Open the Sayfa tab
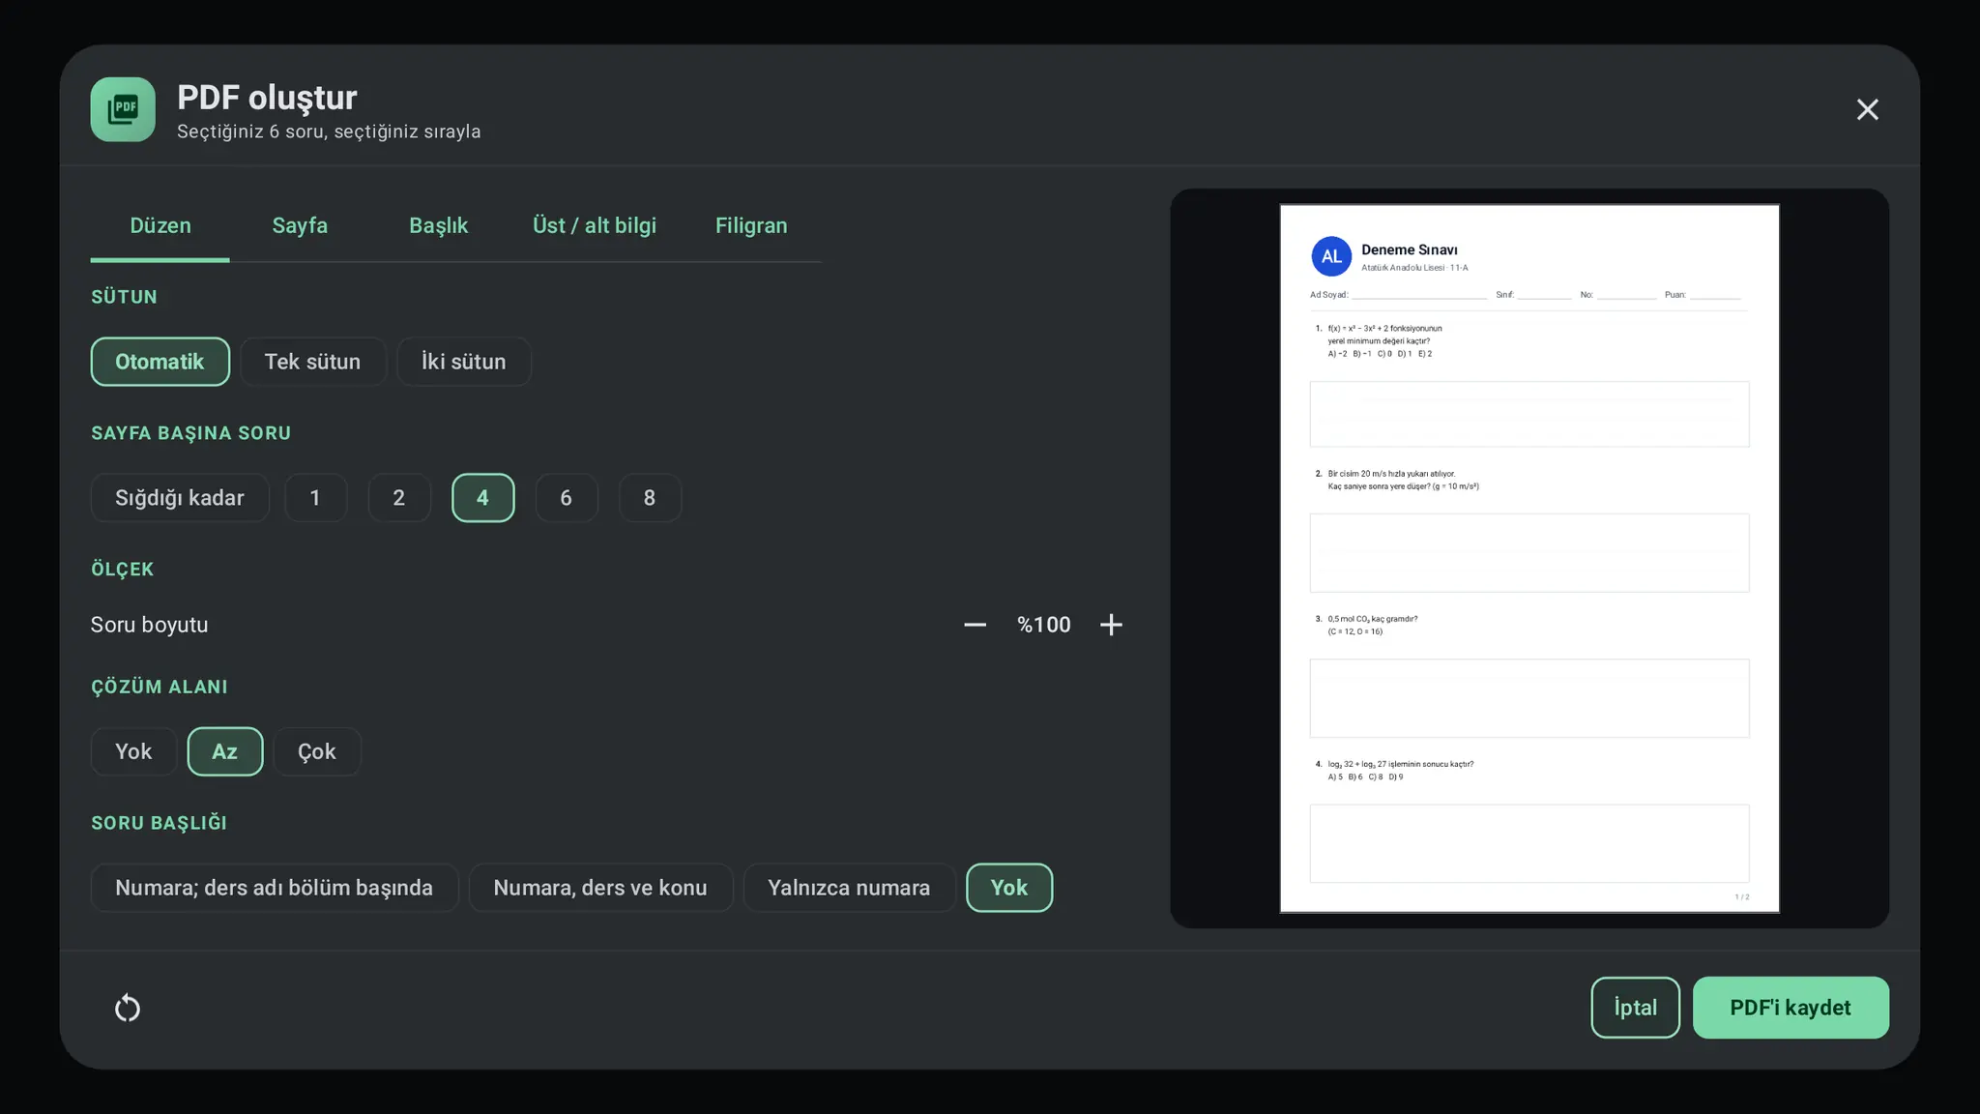 [x=300, y=225]
